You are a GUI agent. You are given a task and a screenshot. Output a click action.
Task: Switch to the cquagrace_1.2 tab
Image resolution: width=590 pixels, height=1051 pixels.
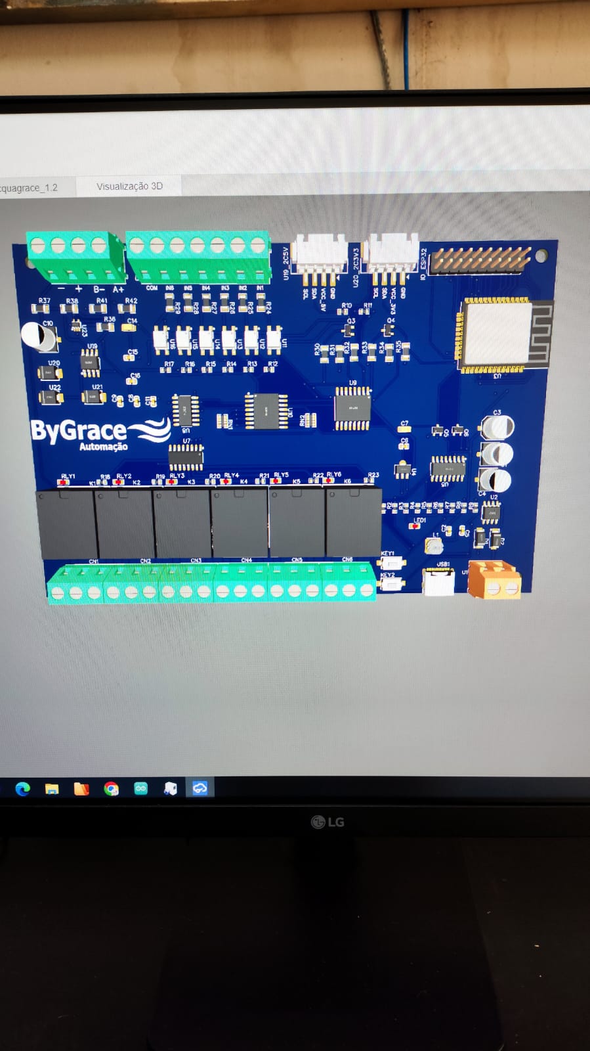[x=30, y=187]
